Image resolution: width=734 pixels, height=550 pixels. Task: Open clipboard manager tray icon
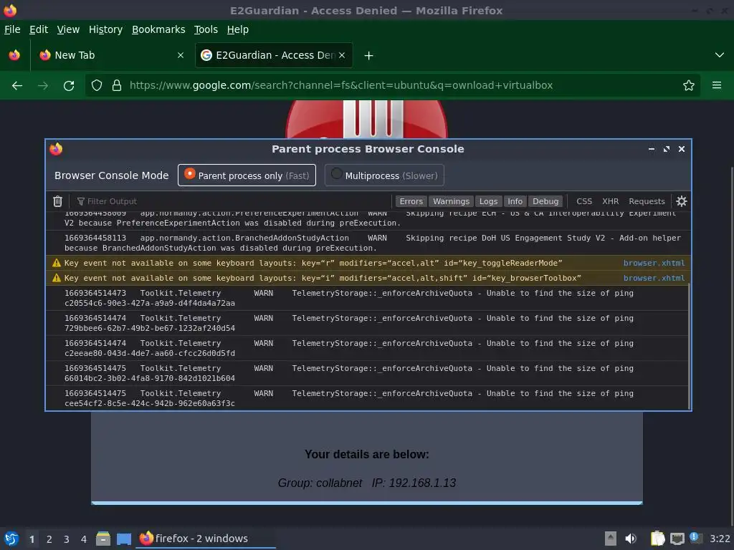tap(658, 539)
